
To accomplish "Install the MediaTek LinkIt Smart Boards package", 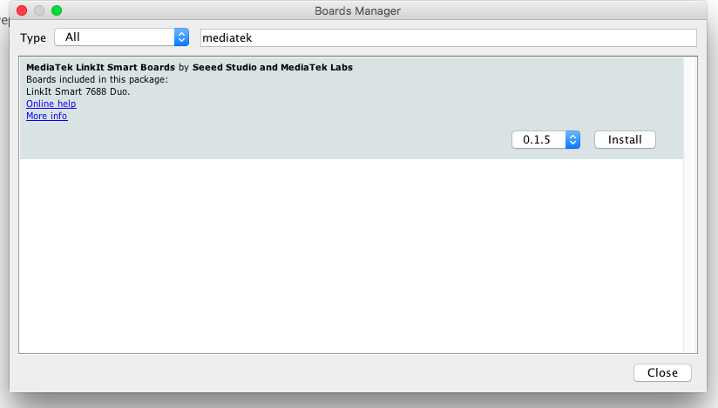I will 625,139.
